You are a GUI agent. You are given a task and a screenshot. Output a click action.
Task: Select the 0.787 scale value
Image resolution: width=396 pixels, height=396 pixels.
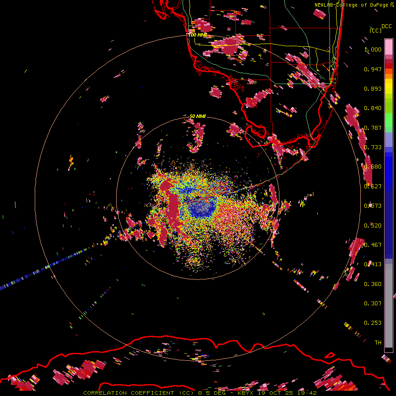pos(373,128)
